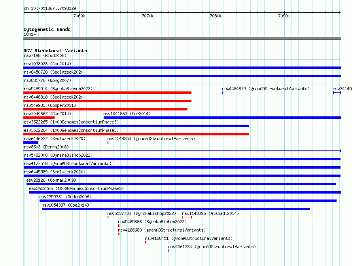This screenshot has width=352, height=266.
Task: Click the nsv549931 (Cooper2011) red bar
Action: (x=105, y=109)
